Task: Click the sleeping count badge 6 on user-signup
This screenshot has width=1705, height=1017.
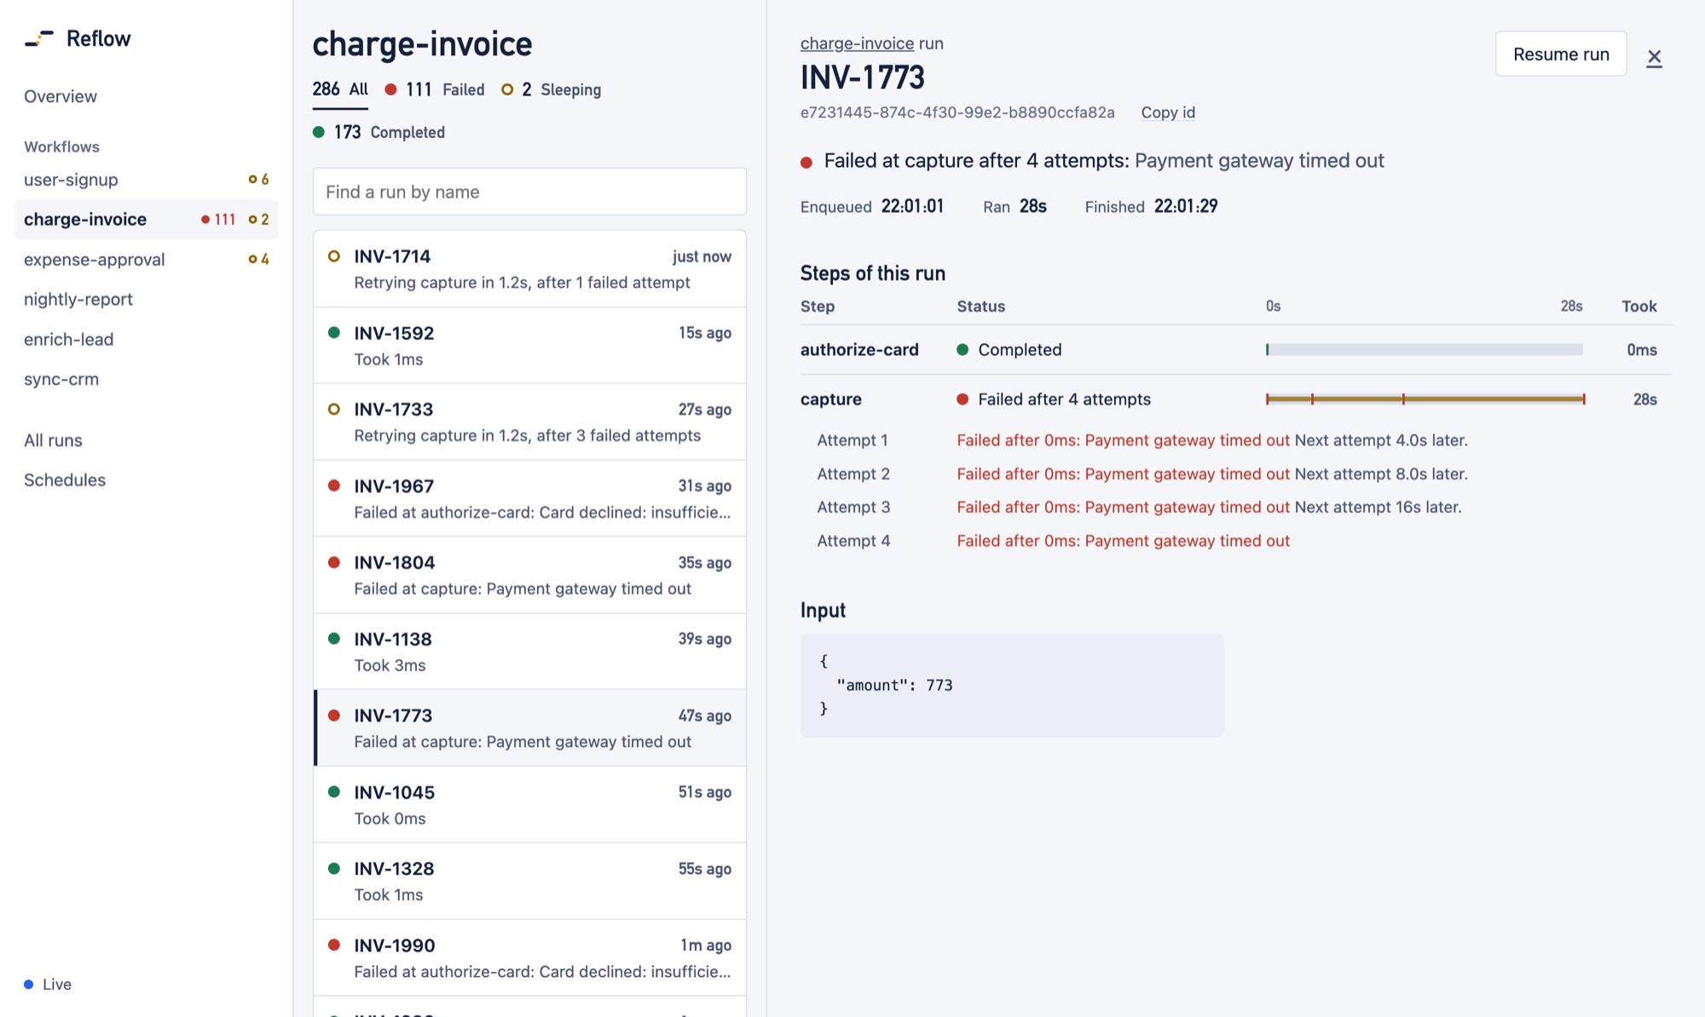Action: [259, 180]
